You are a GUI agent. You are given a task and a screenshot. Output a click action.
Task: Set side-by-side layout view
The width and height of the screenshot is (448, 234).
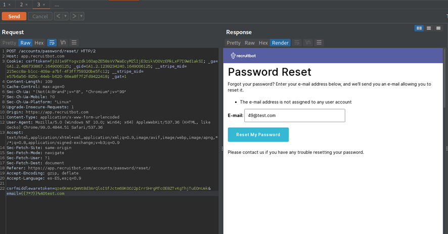click(x=419, y=28)
